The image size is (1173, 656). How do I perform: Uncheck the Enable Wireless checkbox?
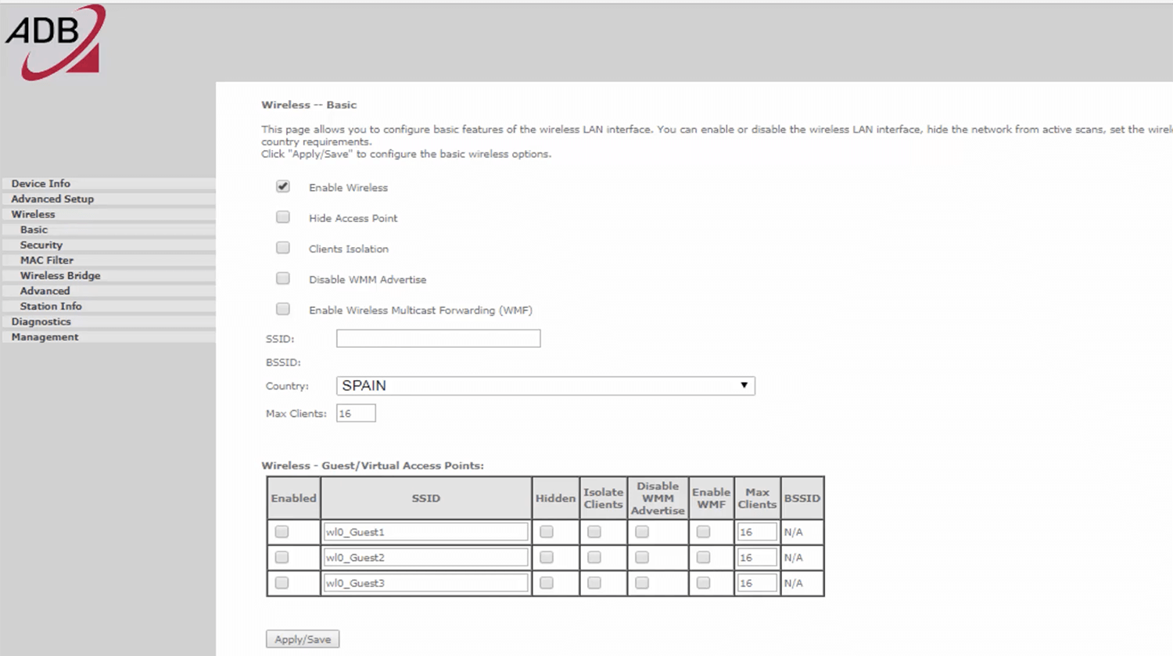(283, 187)
